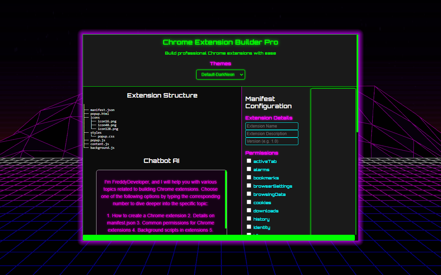Enable the identity permission checkbox

coord(249,227)
